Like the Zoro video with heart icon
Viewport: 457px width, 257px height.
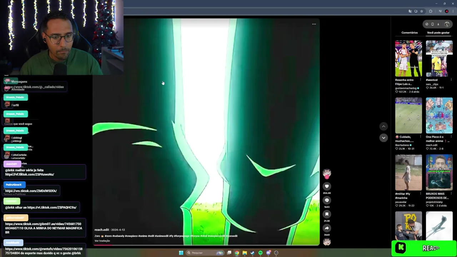[327, 186]
